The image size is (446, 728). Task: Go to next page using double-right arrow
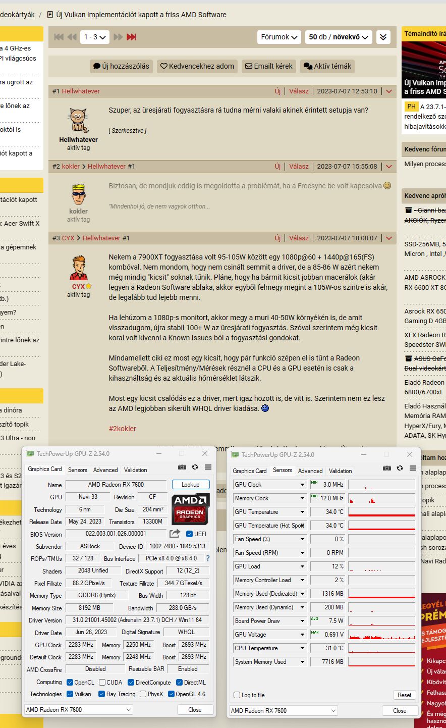coord(118,37)
